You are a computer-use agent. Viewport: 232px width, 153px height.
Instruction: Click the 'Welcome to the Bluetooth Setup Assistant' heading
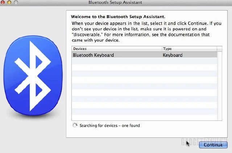[118, 17]
